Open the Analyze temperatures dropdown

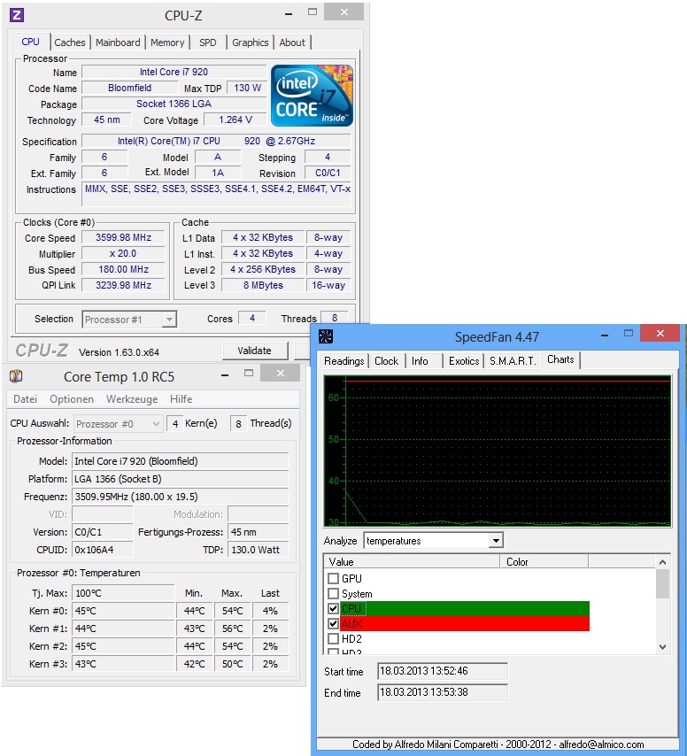tap(434, 541)
